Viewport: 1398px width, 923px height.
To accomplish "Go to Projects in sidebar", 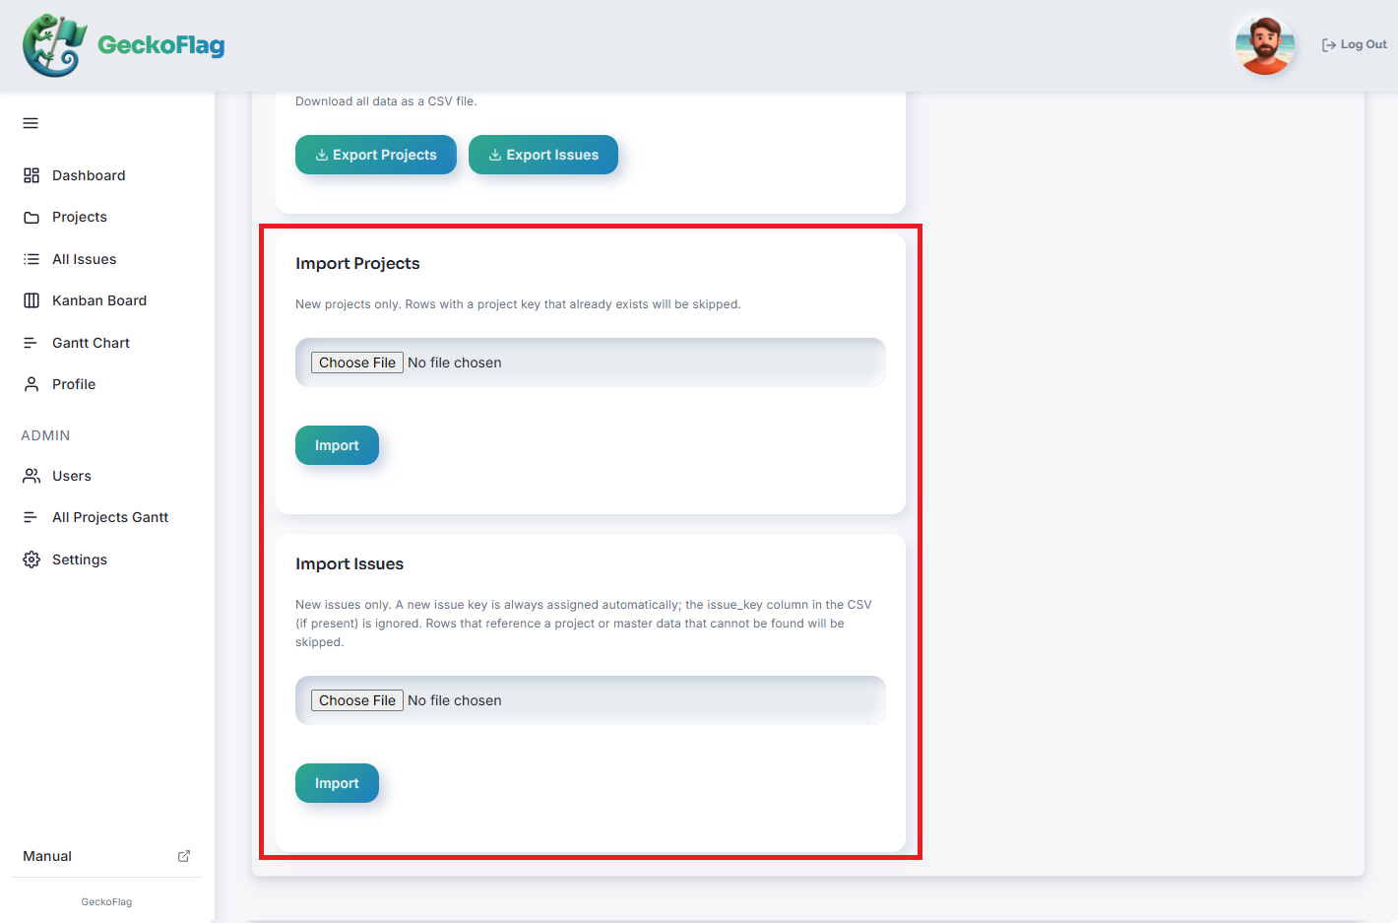I will pos(80,217).
